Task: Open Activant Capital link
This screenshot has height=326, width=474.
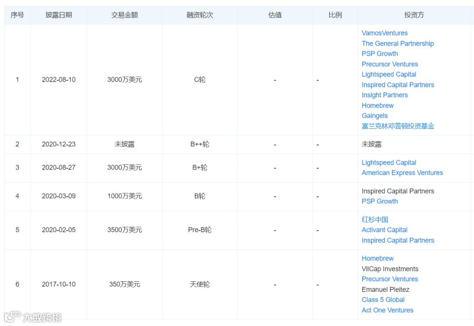Action: click(384, 230)
